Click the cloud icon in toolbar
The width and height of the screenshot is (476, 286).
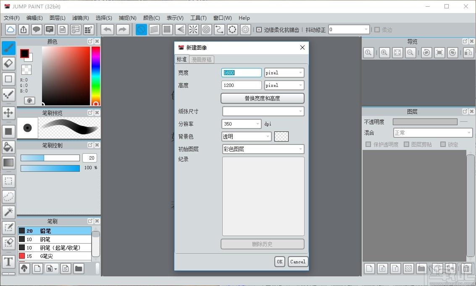point(11,29)
